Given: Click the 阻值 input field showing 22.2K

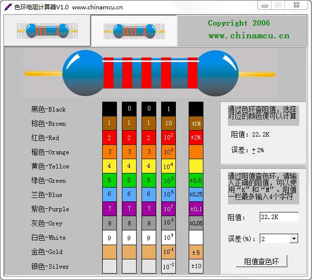Looking at the screenshot, I should tap(279, 217).
